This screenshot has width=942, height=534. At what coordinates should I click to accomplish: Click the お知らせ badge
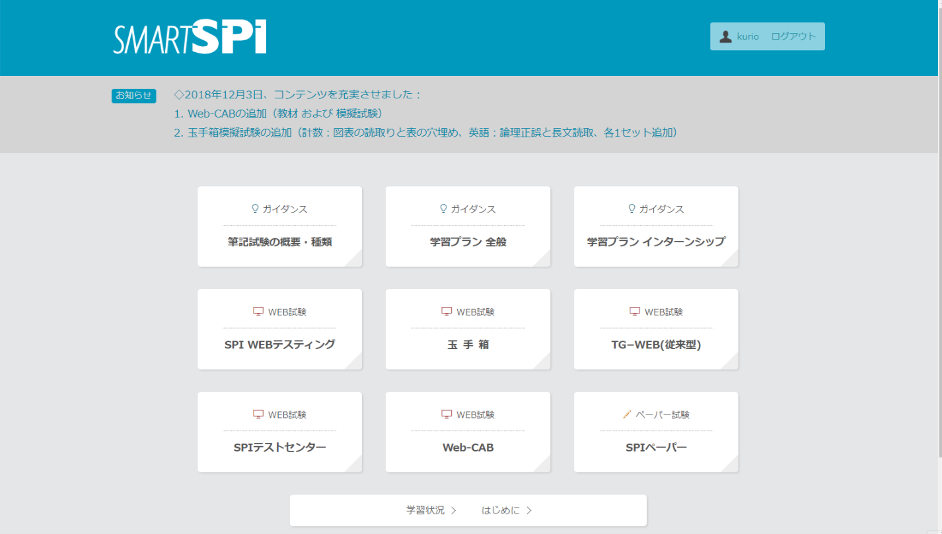(133, 95)
